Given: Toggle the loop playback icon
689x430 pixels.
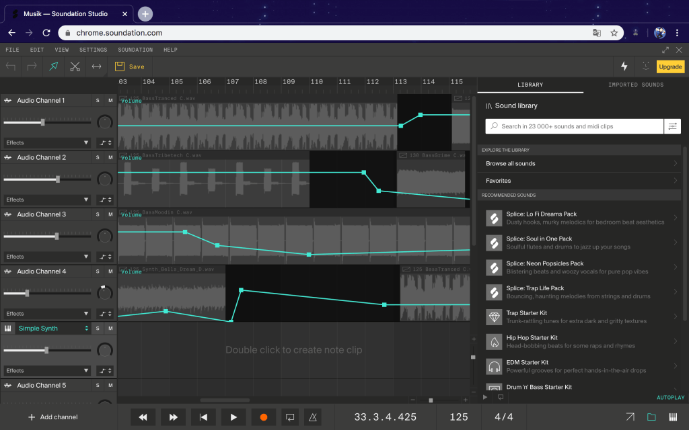Looking at the screenshot, I should (289, 417).
